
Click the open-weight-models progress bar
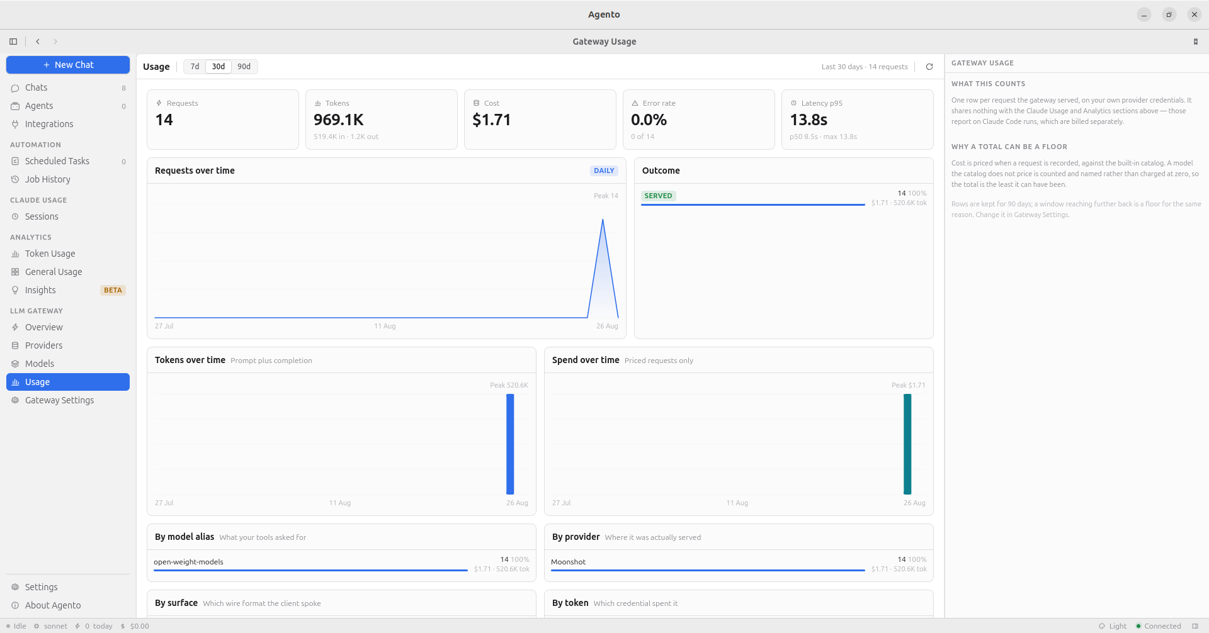point(310,571)
